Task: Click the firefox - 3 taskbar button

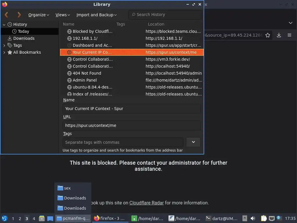Action: pos(111,218)
